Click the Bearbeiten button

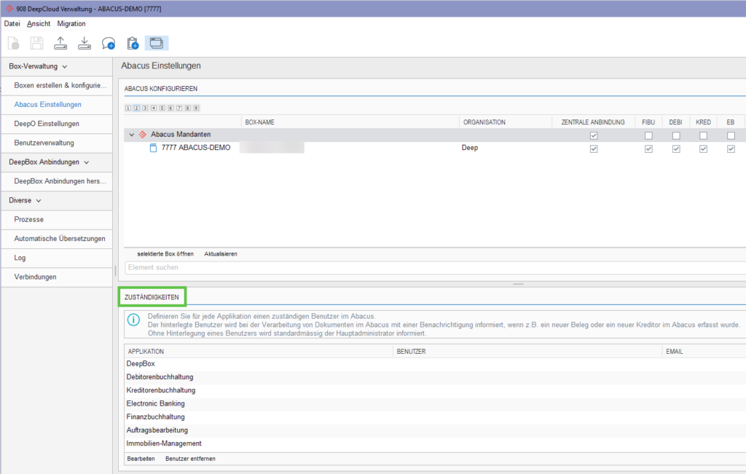[141, 459]
